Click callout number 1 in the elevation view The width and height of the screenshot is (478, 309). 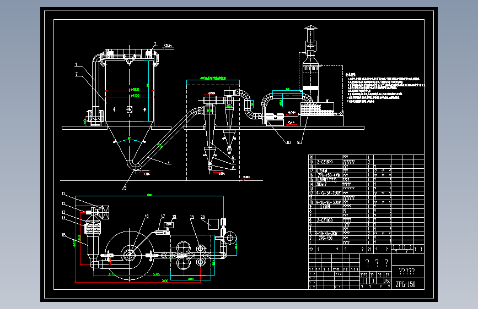(x=76, y=64)
